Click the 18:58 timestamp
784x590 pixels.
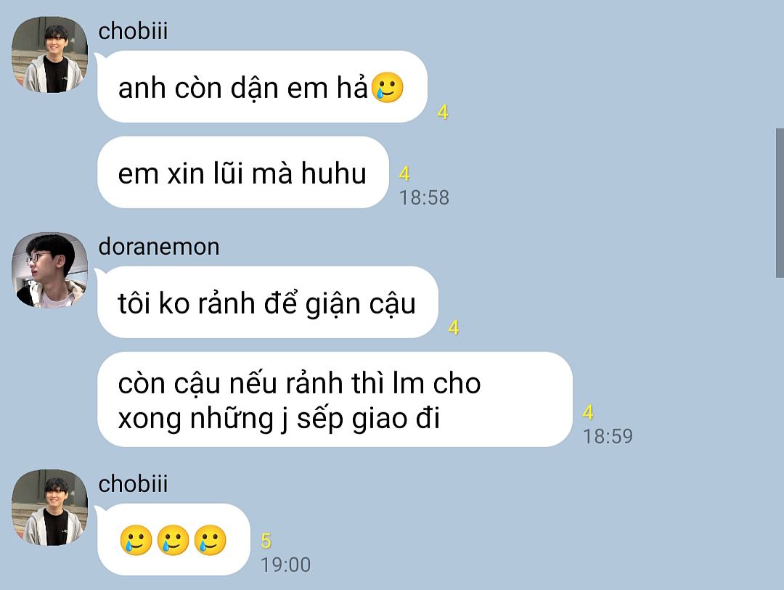click(x=424, y=197)
